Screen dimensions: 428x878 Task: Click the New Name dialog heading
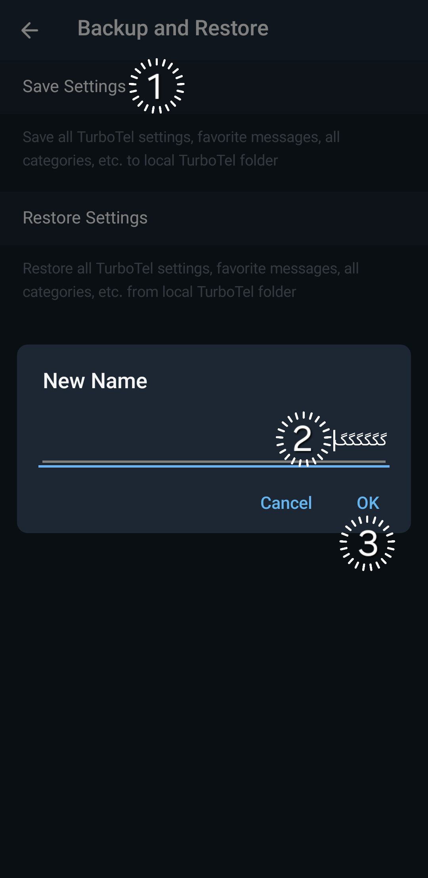(95, 381)
